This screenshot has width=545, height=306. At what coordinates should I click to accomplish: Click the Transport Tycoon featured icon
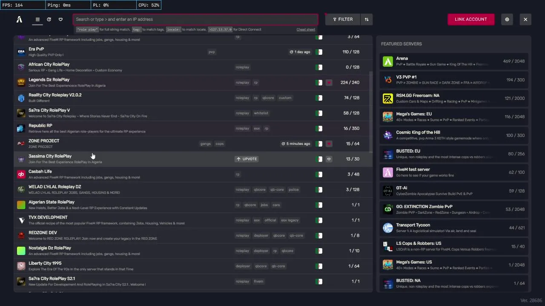(x=388, y=228)
